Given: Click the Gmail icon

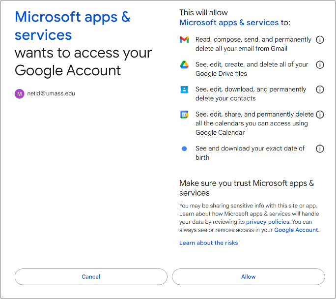Looking at the screenshot, I should tap(184, 40).
